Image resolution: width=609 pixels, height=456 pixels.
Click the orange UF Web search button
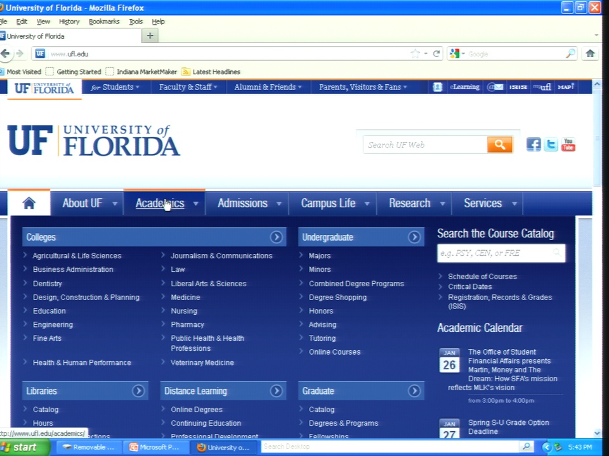(x=499, y=144)
